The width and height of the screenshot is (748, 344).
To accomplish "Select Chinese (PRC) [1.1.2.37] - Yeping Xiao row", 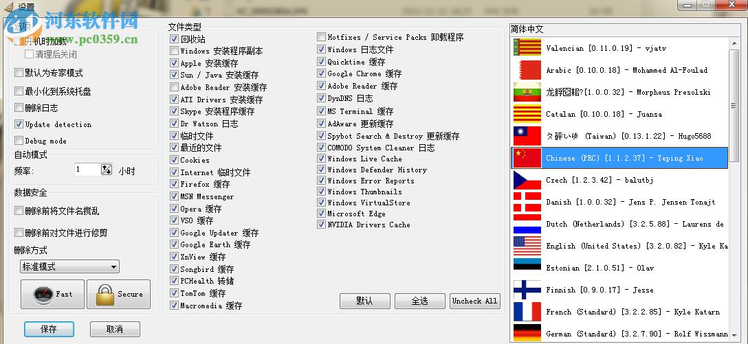I will click(x=619, y=158).
